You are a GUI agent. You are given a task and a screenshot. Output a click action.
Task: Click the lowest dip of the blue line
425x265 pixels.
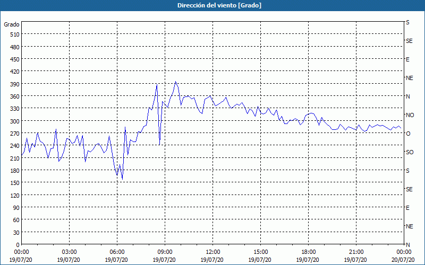(122, 179)
